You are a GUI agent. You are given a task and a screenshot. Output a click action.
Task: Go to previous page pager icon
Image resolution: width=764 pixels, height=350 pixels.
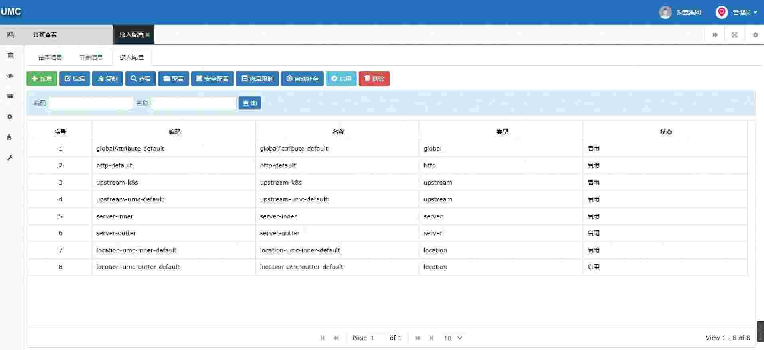tap(336, 338)
